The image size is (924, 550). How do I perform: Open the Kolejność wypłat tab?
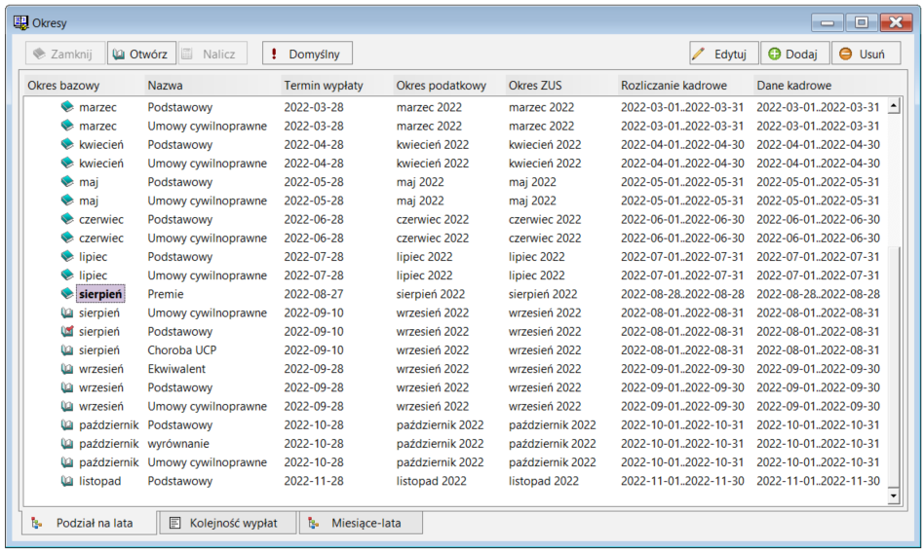(x=227, y=523)
